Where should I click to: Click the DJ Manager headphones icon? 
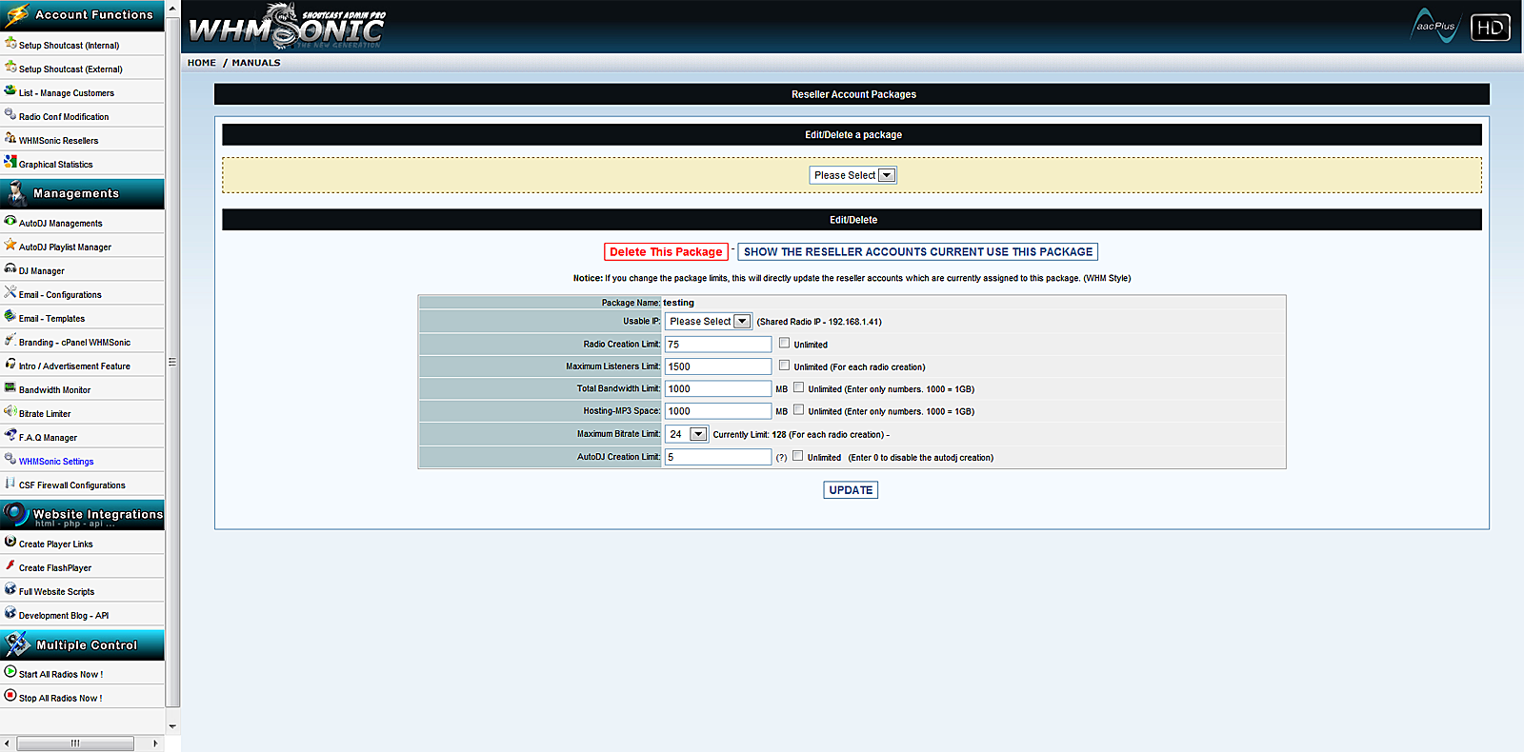click(x=10, y=269)
